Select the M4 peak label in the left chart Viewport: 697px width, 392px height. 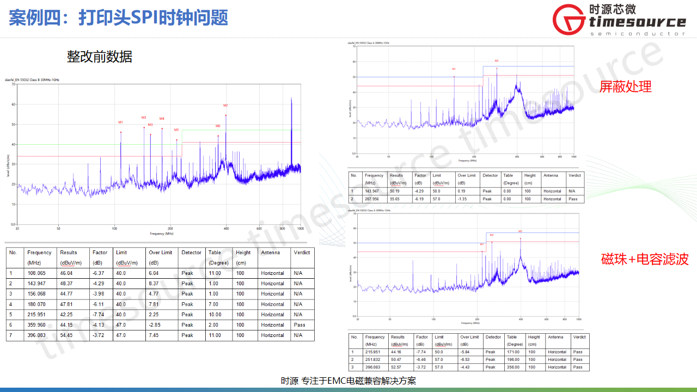pyautogui.click(x=162, y=119)
